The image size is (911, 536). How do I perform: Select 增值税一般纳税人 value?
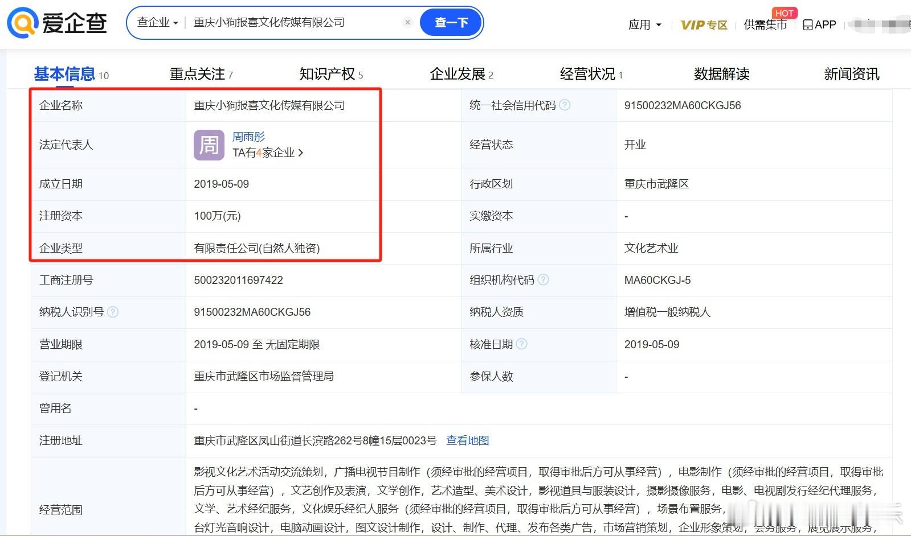(667, 312)
